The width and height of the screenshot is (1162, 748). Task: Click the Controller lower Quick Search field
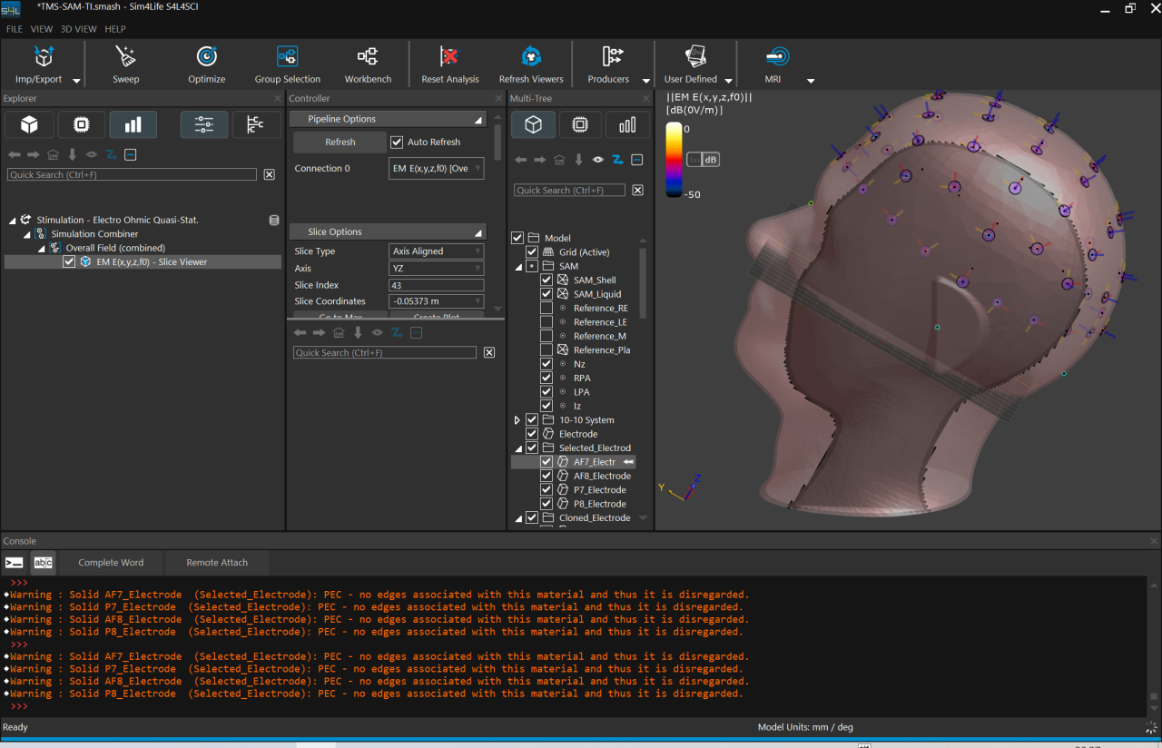tap(385, 353)
